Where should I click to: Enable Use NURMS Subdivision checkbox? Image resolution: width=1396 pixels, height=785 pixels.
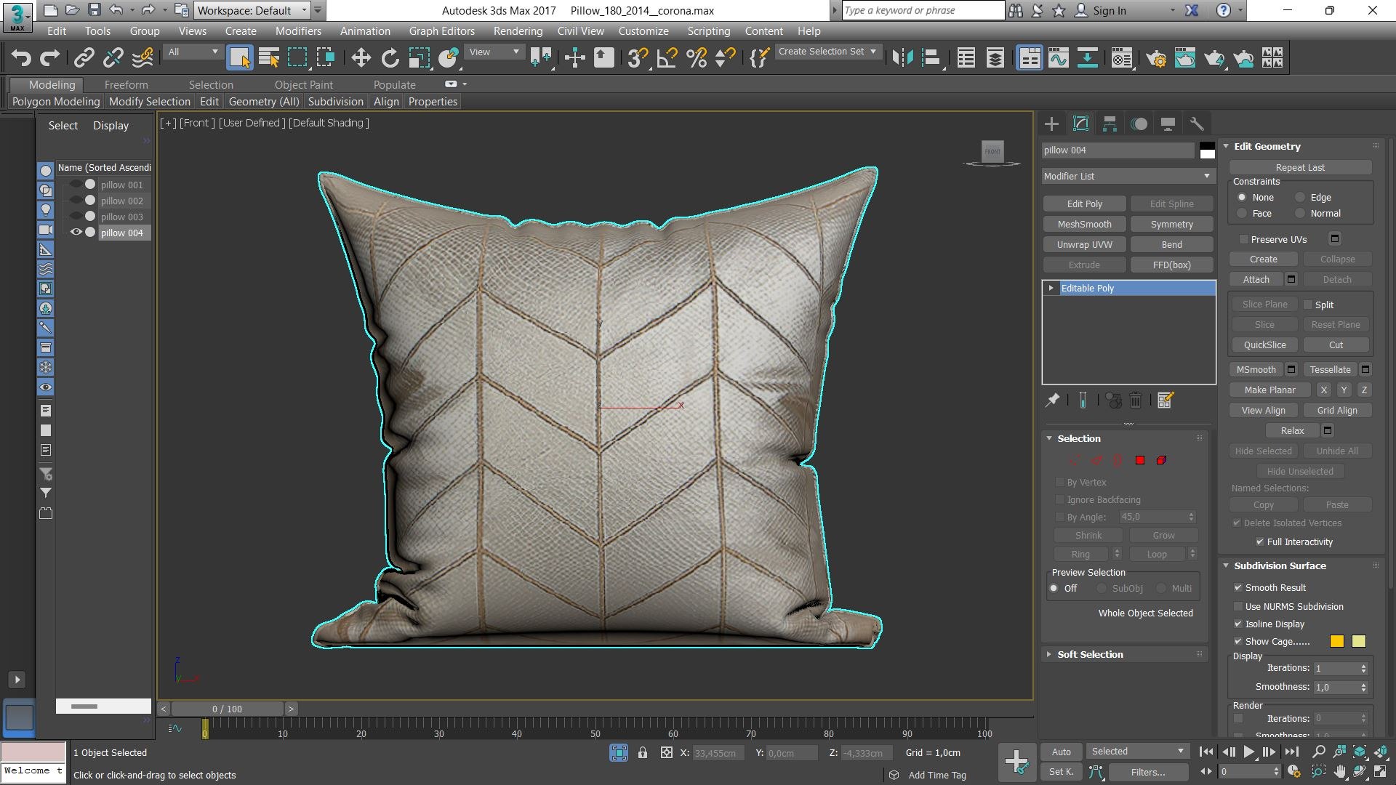pos(1237,606)
